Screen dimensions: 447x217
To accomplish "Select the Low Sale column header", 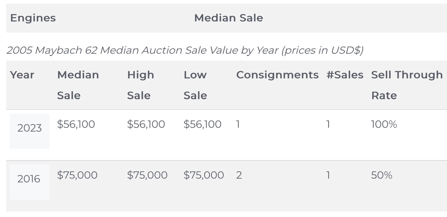I will pyautogui.click(x=195, y=85).
